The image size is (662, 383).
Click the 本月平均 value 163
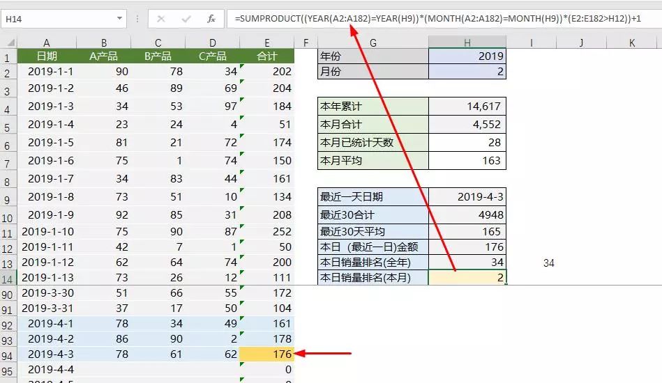(x=467, y=161)
